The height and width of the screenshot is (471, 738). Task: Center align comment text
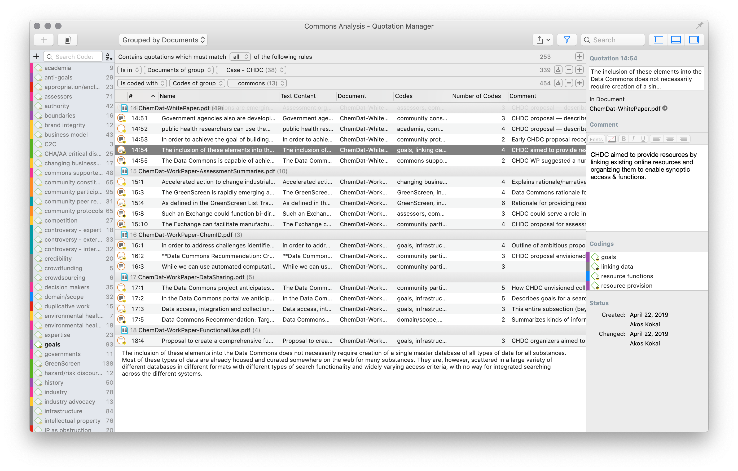pyautogui.click(x=670, y=139)
